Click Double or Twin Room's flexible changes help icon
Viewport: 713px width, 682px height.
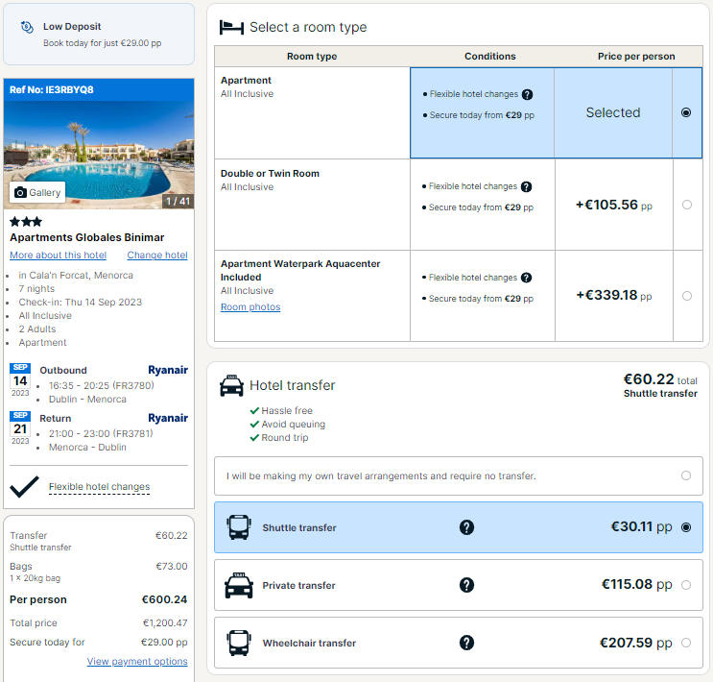coord(526,186)
